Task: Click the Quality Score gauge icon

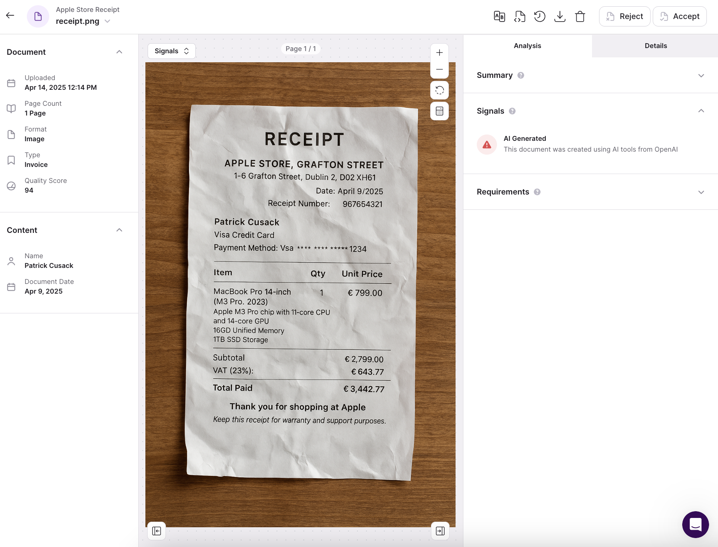Action: [x=11, y=186]
